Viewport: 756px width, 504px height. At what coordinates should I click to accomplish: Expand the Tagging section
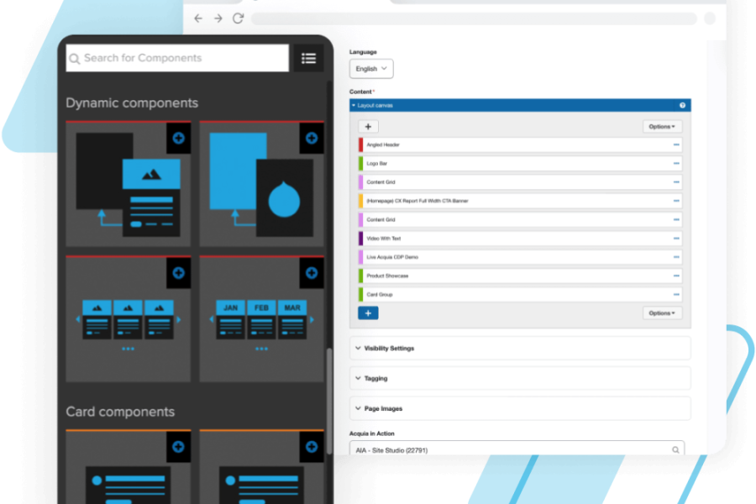click(520, 378)
